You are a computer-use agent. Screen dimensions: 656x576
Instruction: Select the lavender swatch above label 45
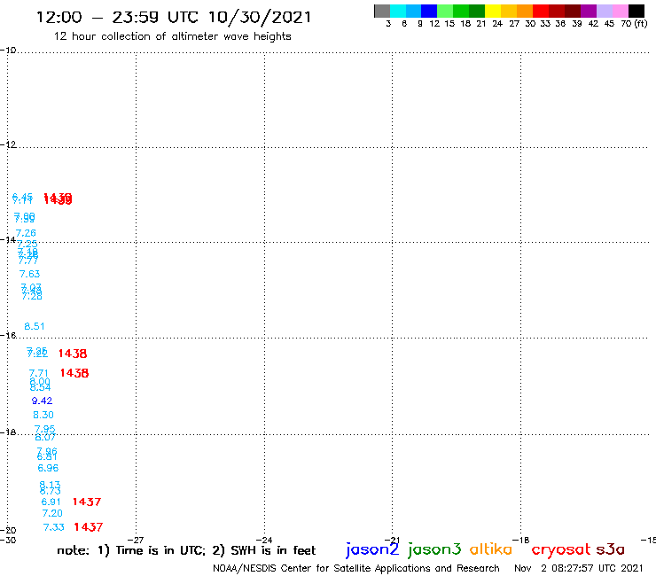tap(605, 11)
